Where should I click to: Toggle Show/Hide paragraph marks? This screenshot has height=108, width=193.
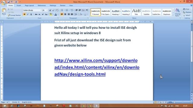pyautogui.click(x=87, y=10)
